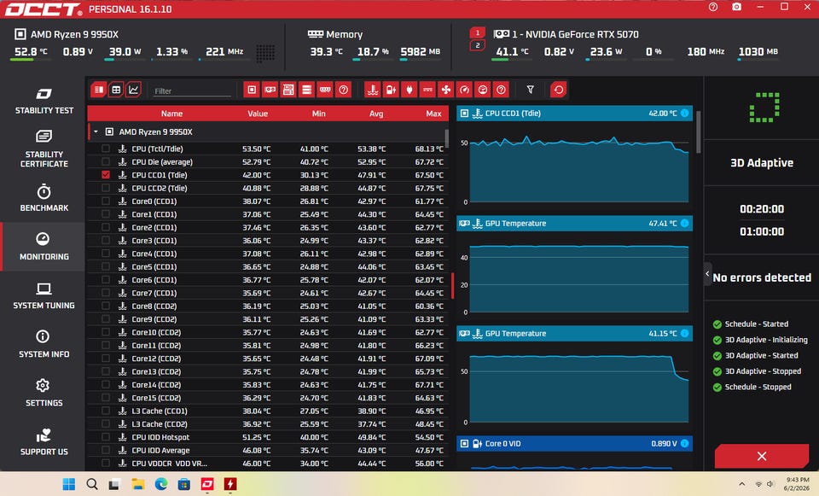Open the Windows Start menu
This screenshot has height=496, width=819.
coord(68,484)
